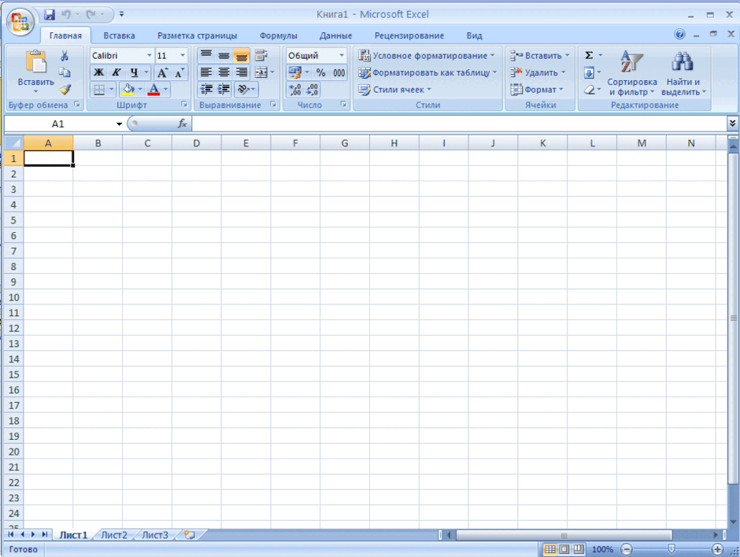Click horizontal scrollbar thumb

pyautogui.click(x=564, y=535)
